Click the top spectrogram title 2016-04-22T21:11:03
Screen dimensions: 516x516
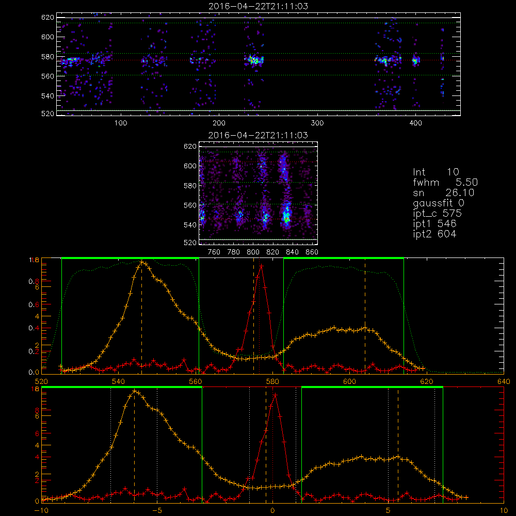[x=259, y=6]
